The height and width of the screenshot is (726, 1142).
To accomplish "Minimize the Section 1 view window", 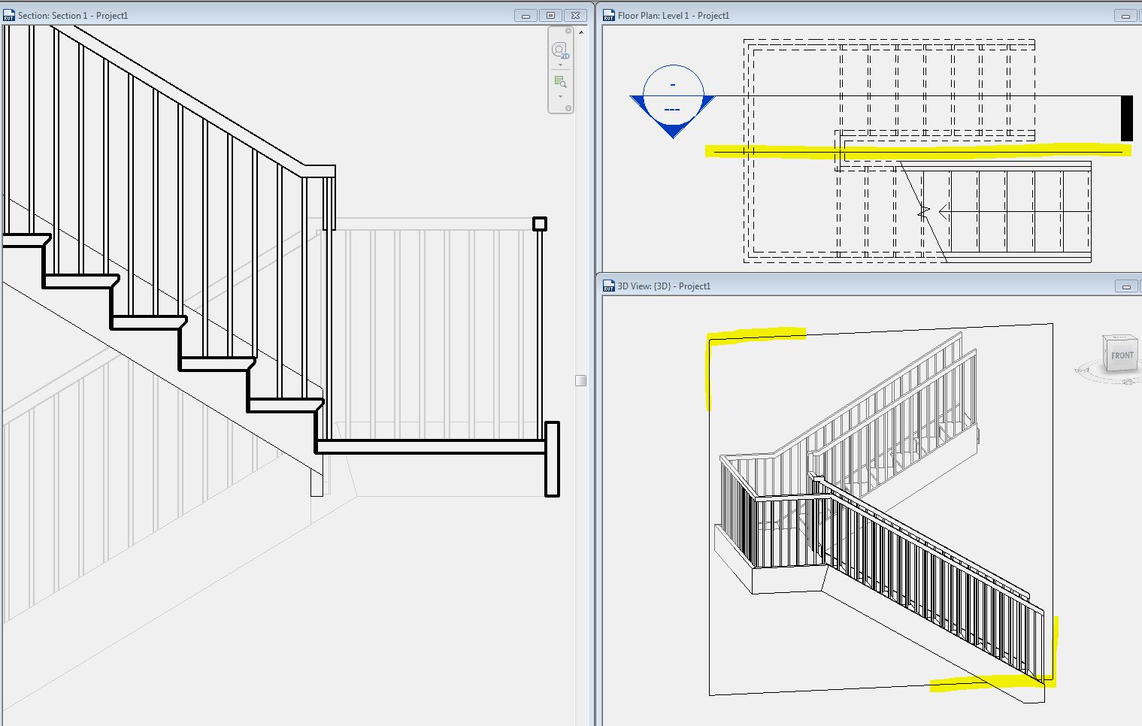I will click(x=526, y=16).
